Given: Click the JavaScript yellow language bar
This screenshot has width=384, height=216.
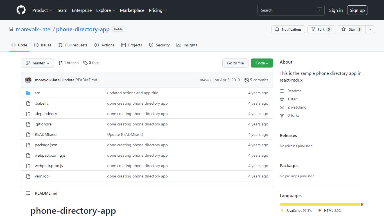Looking at the screenshot, I should coord(320,204).
